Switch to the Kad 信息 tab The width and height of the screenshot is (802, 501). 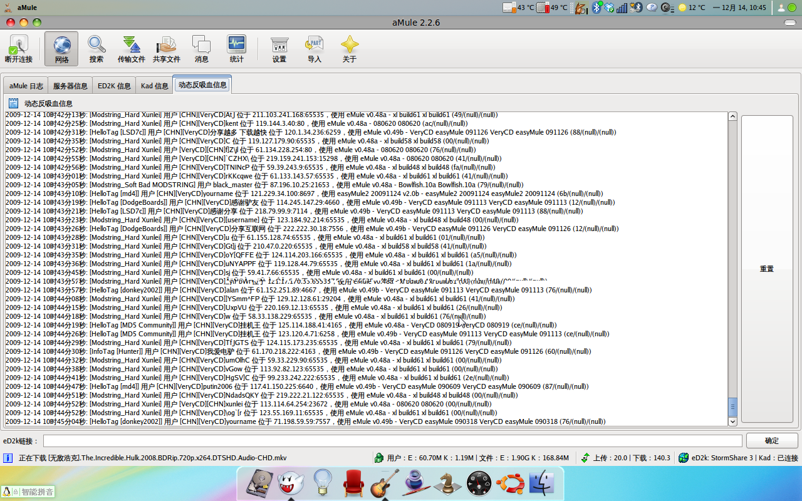(154, 86)
